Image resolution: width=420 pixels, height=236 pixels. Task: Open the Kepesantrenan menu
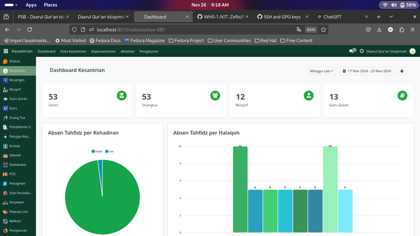point(104,51)
